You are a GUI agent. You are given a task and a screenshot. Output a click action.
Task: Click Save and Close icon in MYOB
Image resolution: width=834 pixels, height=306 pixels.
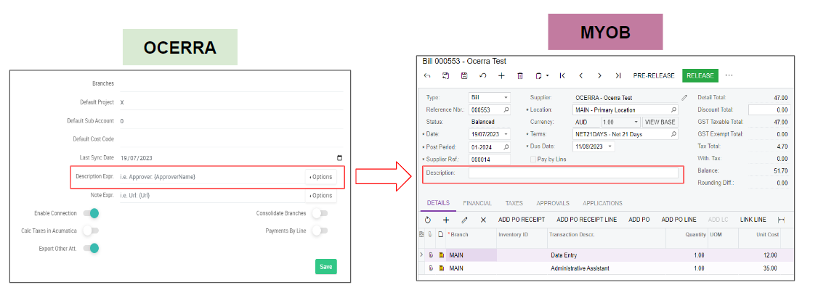pos(446,76)
